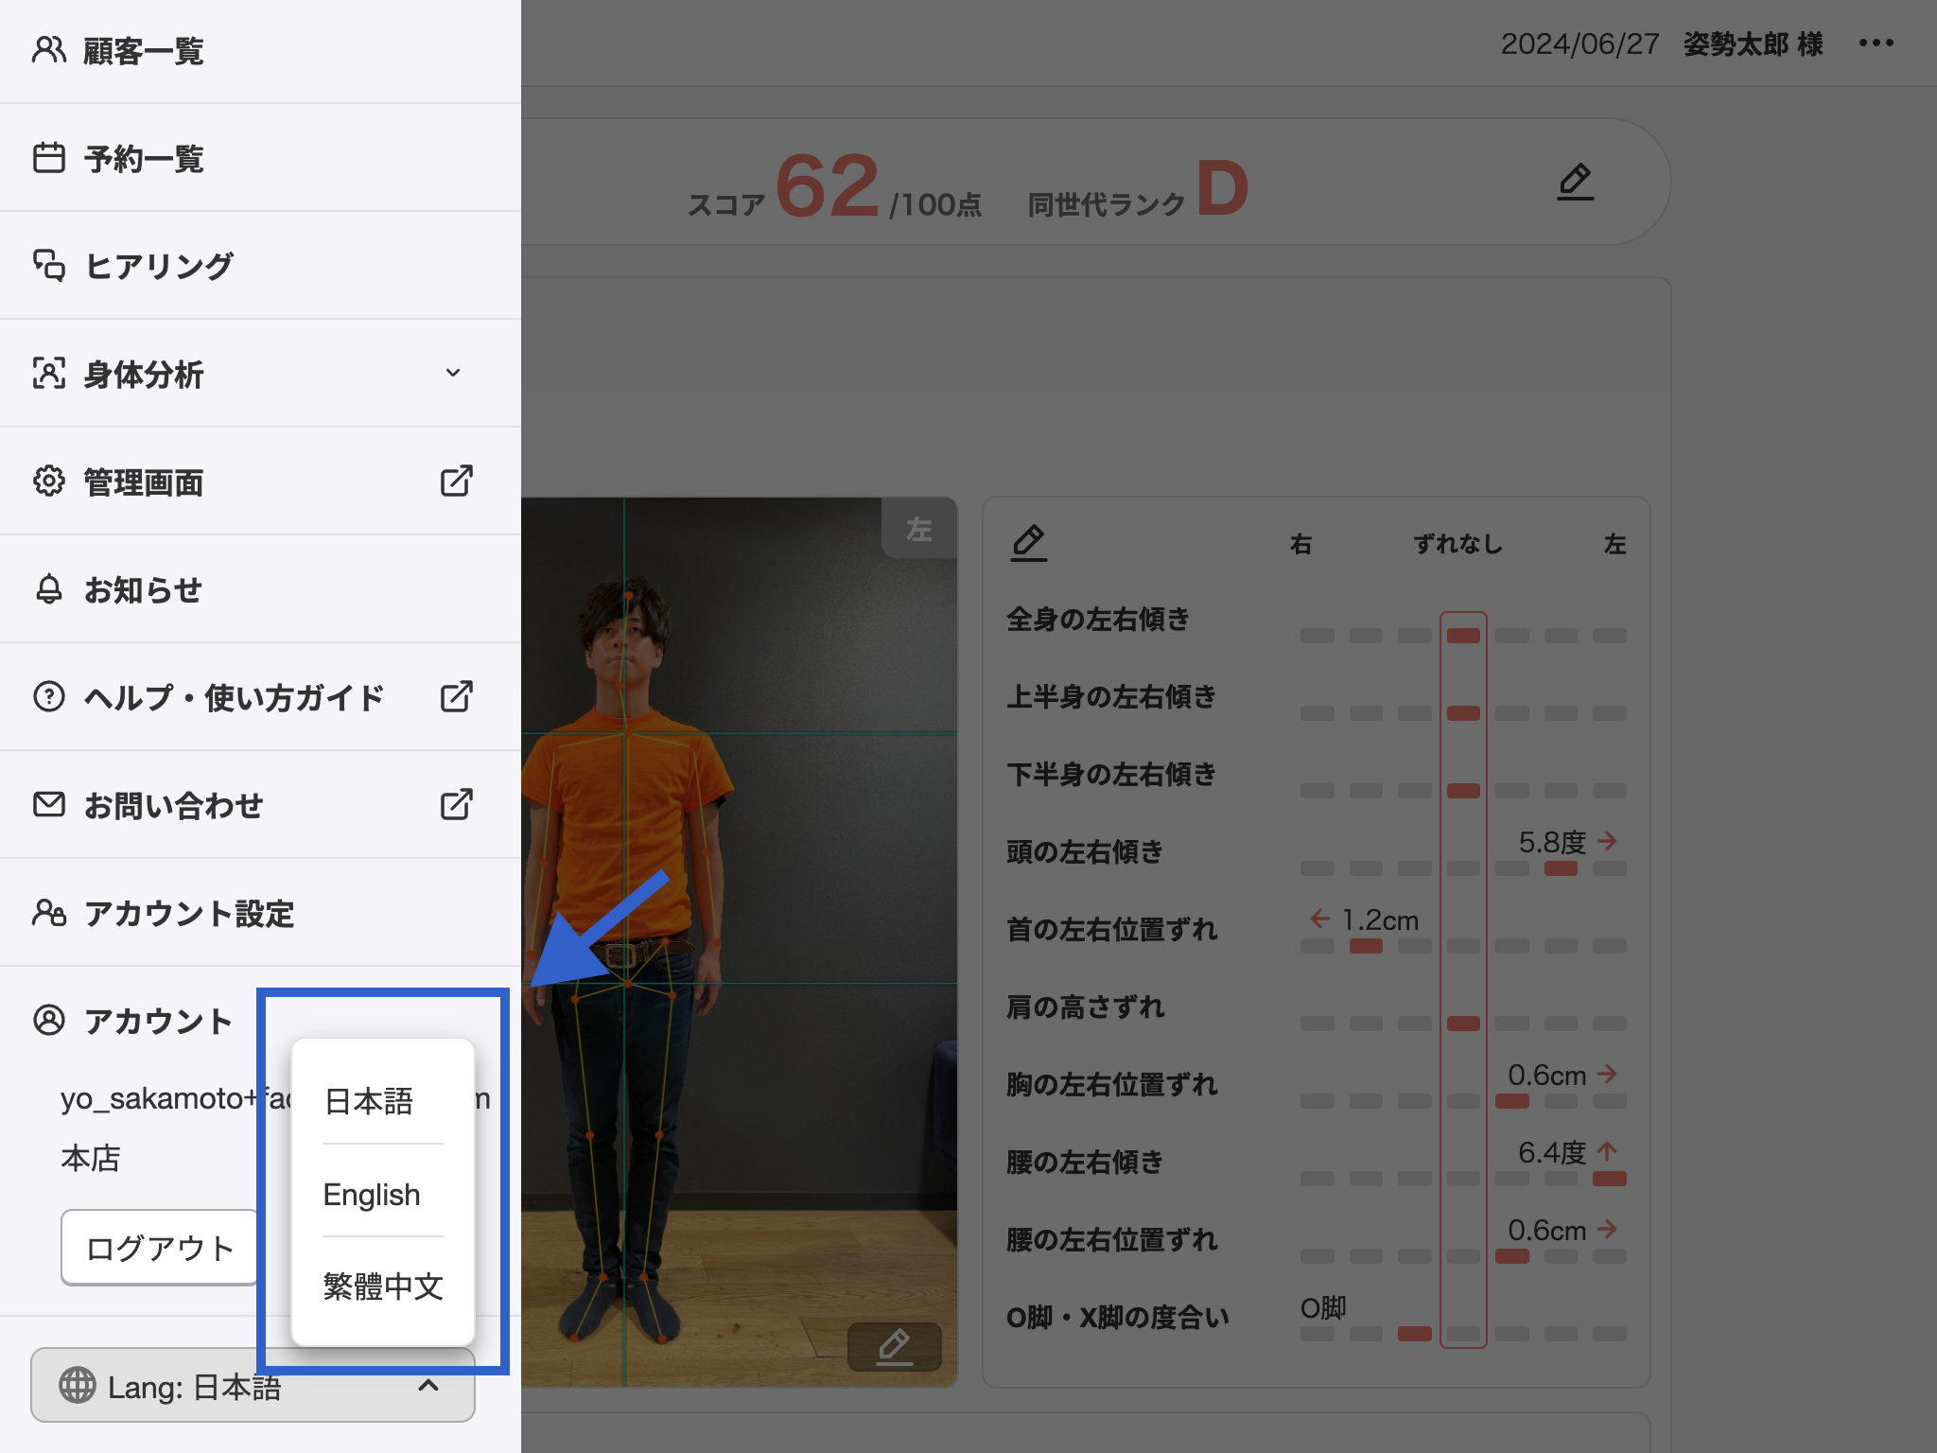
Task: Click the globe icon in language selector
Action: click(x=78, y=1385)
